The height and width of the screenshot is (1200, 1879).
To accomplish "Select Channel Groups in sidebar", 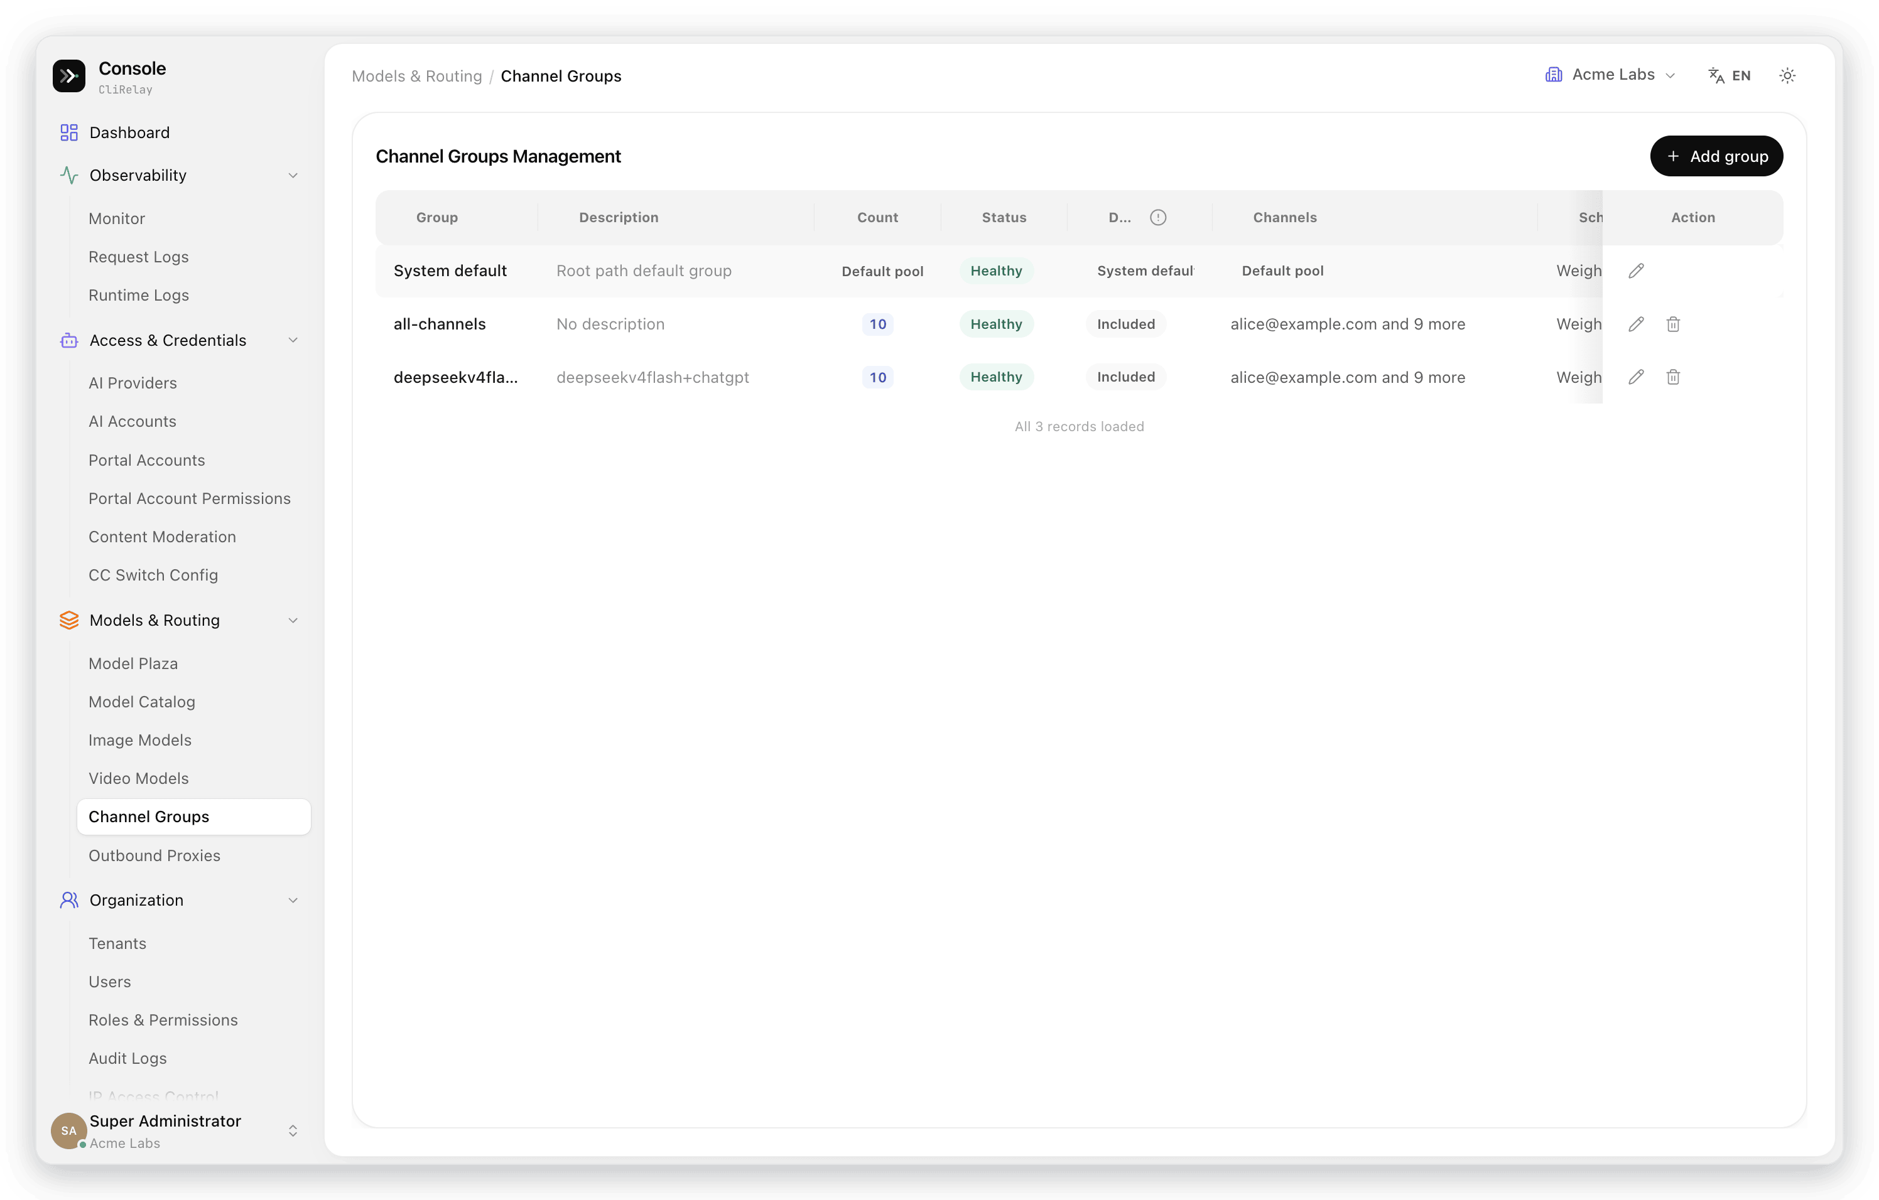I will [193, 817].
